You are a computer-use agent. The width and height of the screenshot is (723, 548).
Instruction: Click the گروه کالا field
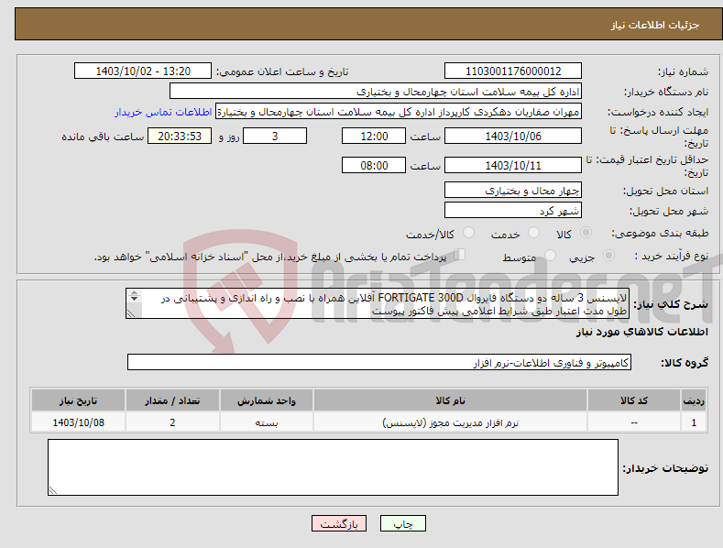(x=379, y=363)
